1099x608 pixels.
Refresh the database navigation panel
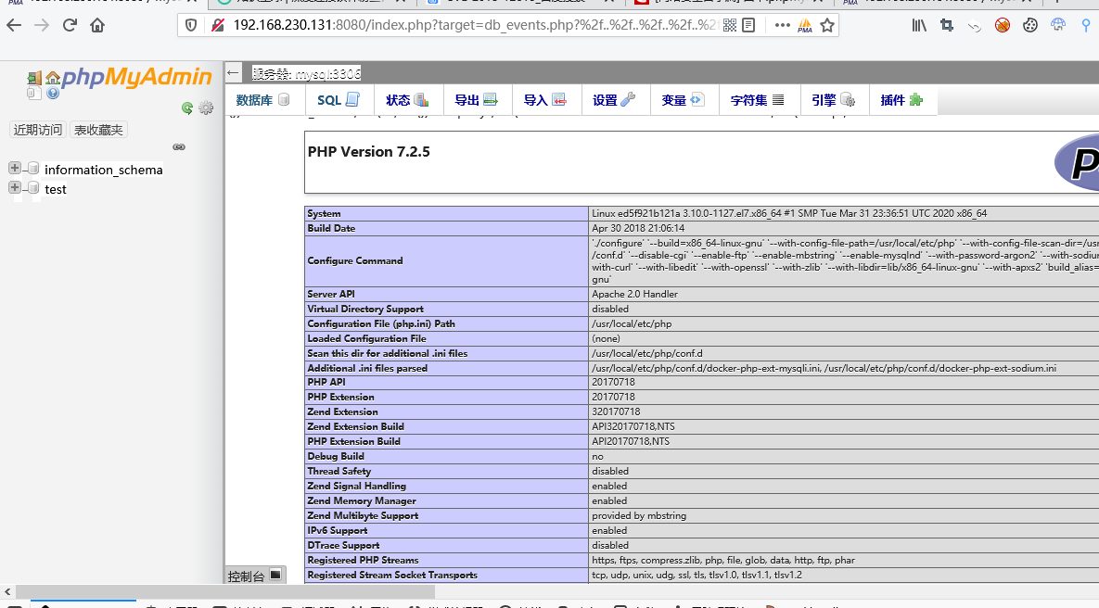(x=187, y=108)
